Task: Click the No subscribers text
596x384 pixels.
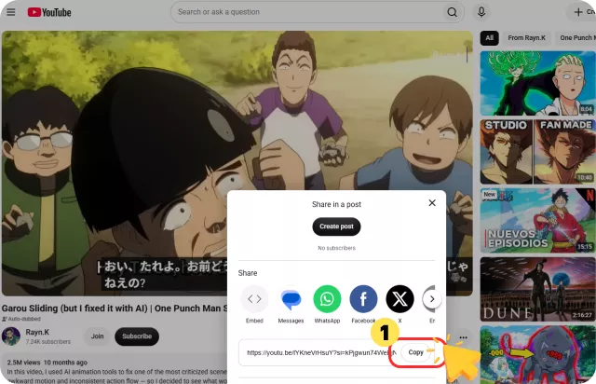Action: click(336, 248)
